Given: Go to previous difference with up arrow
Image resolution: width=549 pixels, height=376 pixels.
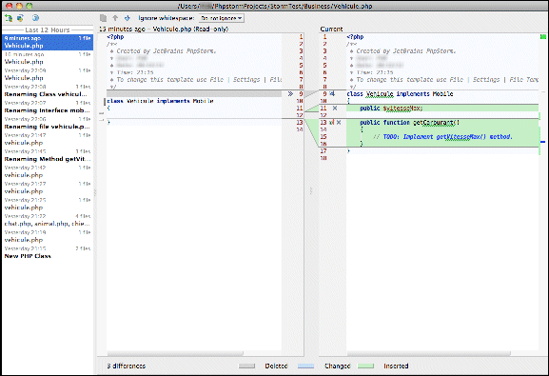Looking at the screenshot, I should 115,18.
